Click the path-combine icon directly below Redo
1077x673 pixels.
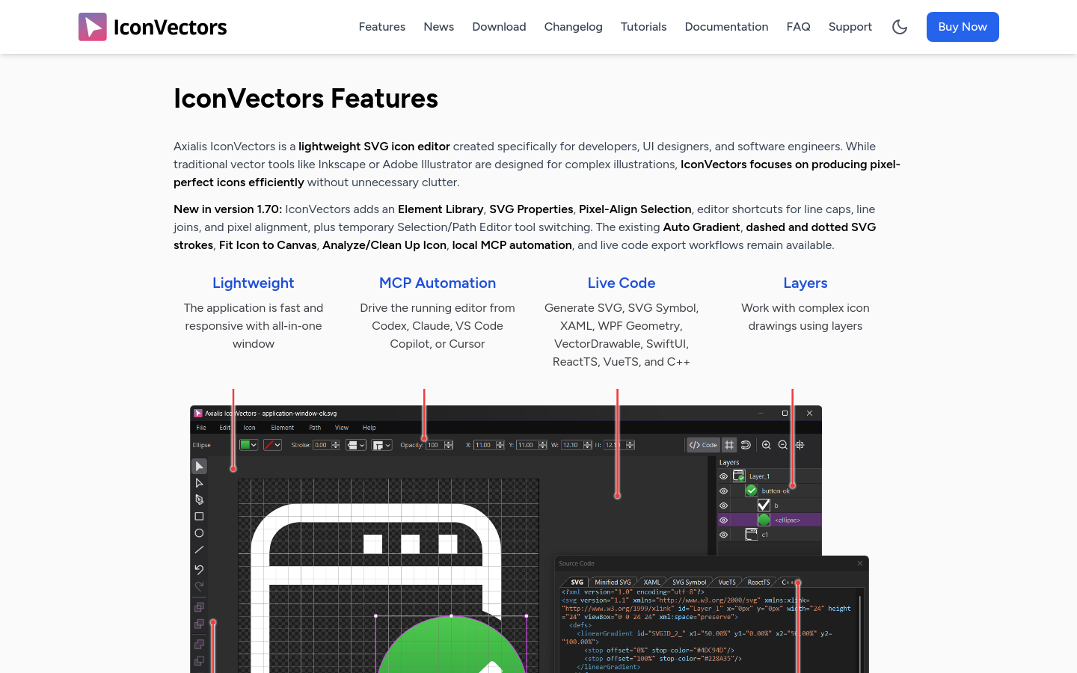click(x=199, y=607)
